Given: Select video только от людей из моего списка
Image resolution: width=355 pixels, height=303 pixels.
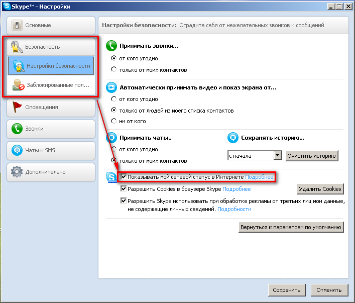Looking at the screenshot, I should [113, 110].
